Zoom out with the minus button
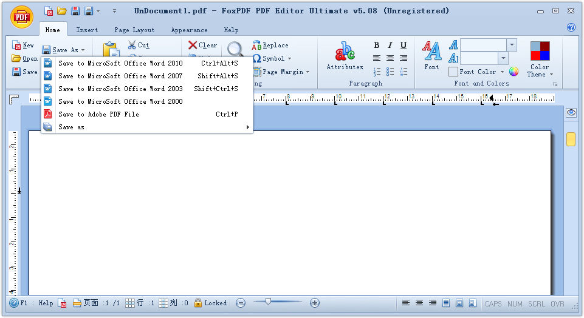This screenshot has width=584, height=318. click(241, 303)
